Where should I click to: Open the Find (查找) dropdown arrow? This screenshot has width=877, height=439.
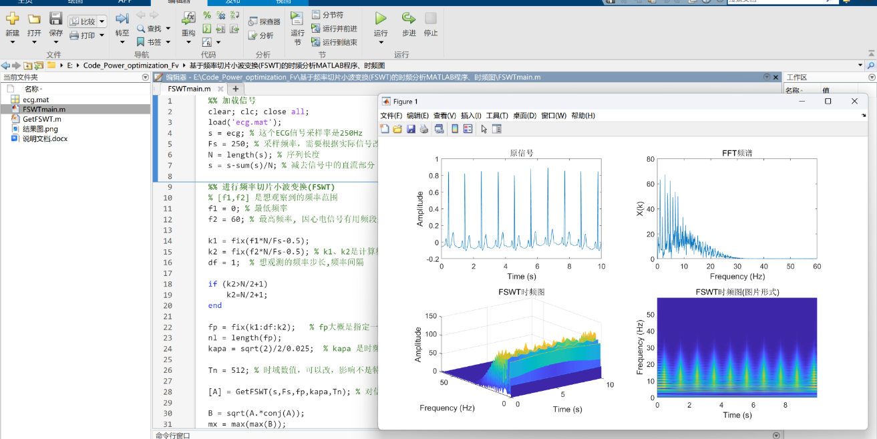[x=168, y=29]
